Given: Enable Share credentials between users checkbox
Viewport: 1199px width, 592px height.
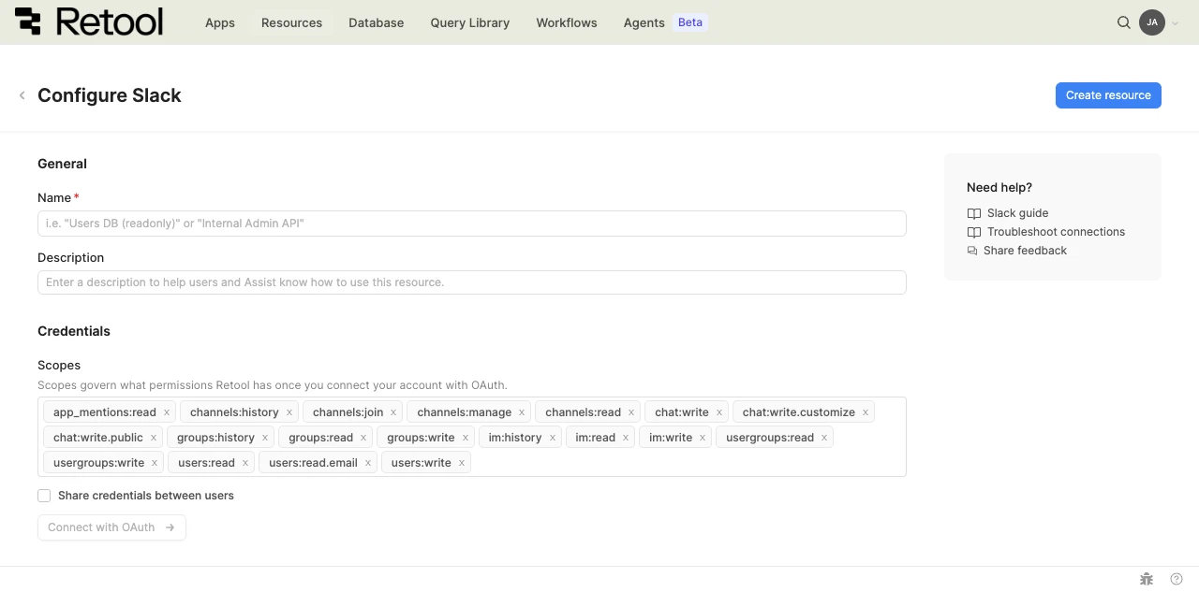Looking at the screenshot, I should coord(44,496).
